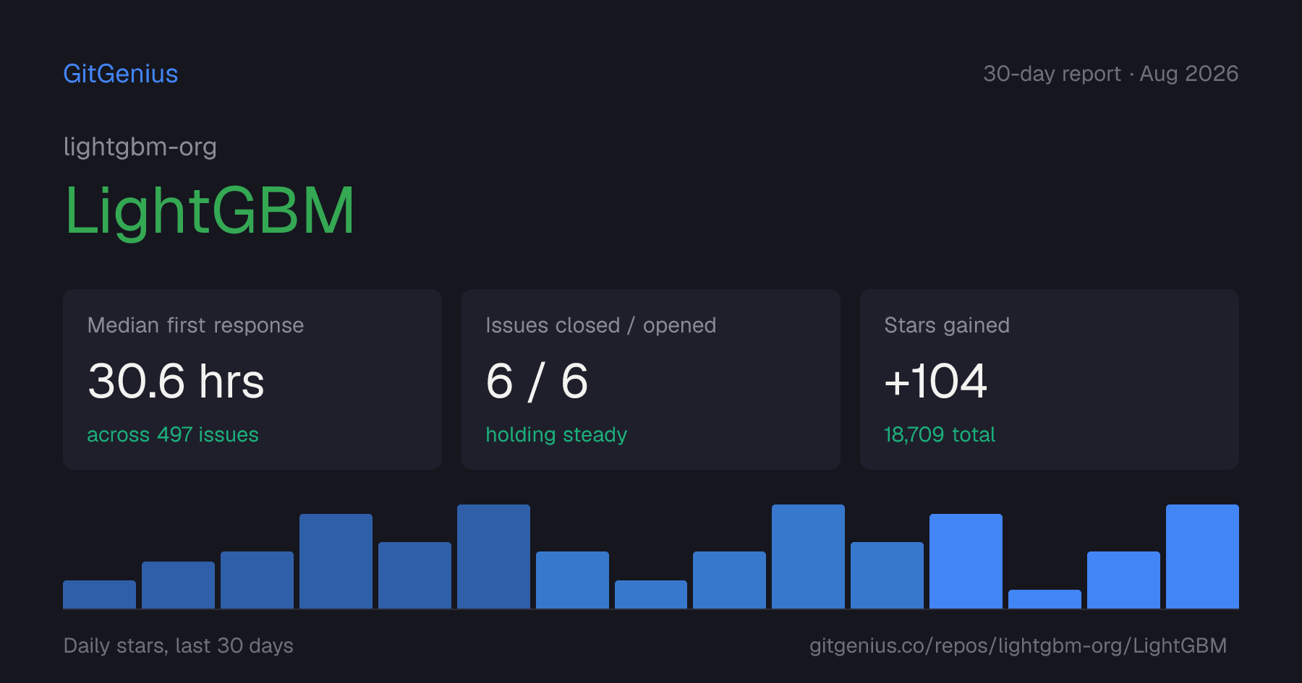Click the "across 497 issues" note
Image resolution: width=1302 pixels, height=683 pixels.
pos(173,434)
